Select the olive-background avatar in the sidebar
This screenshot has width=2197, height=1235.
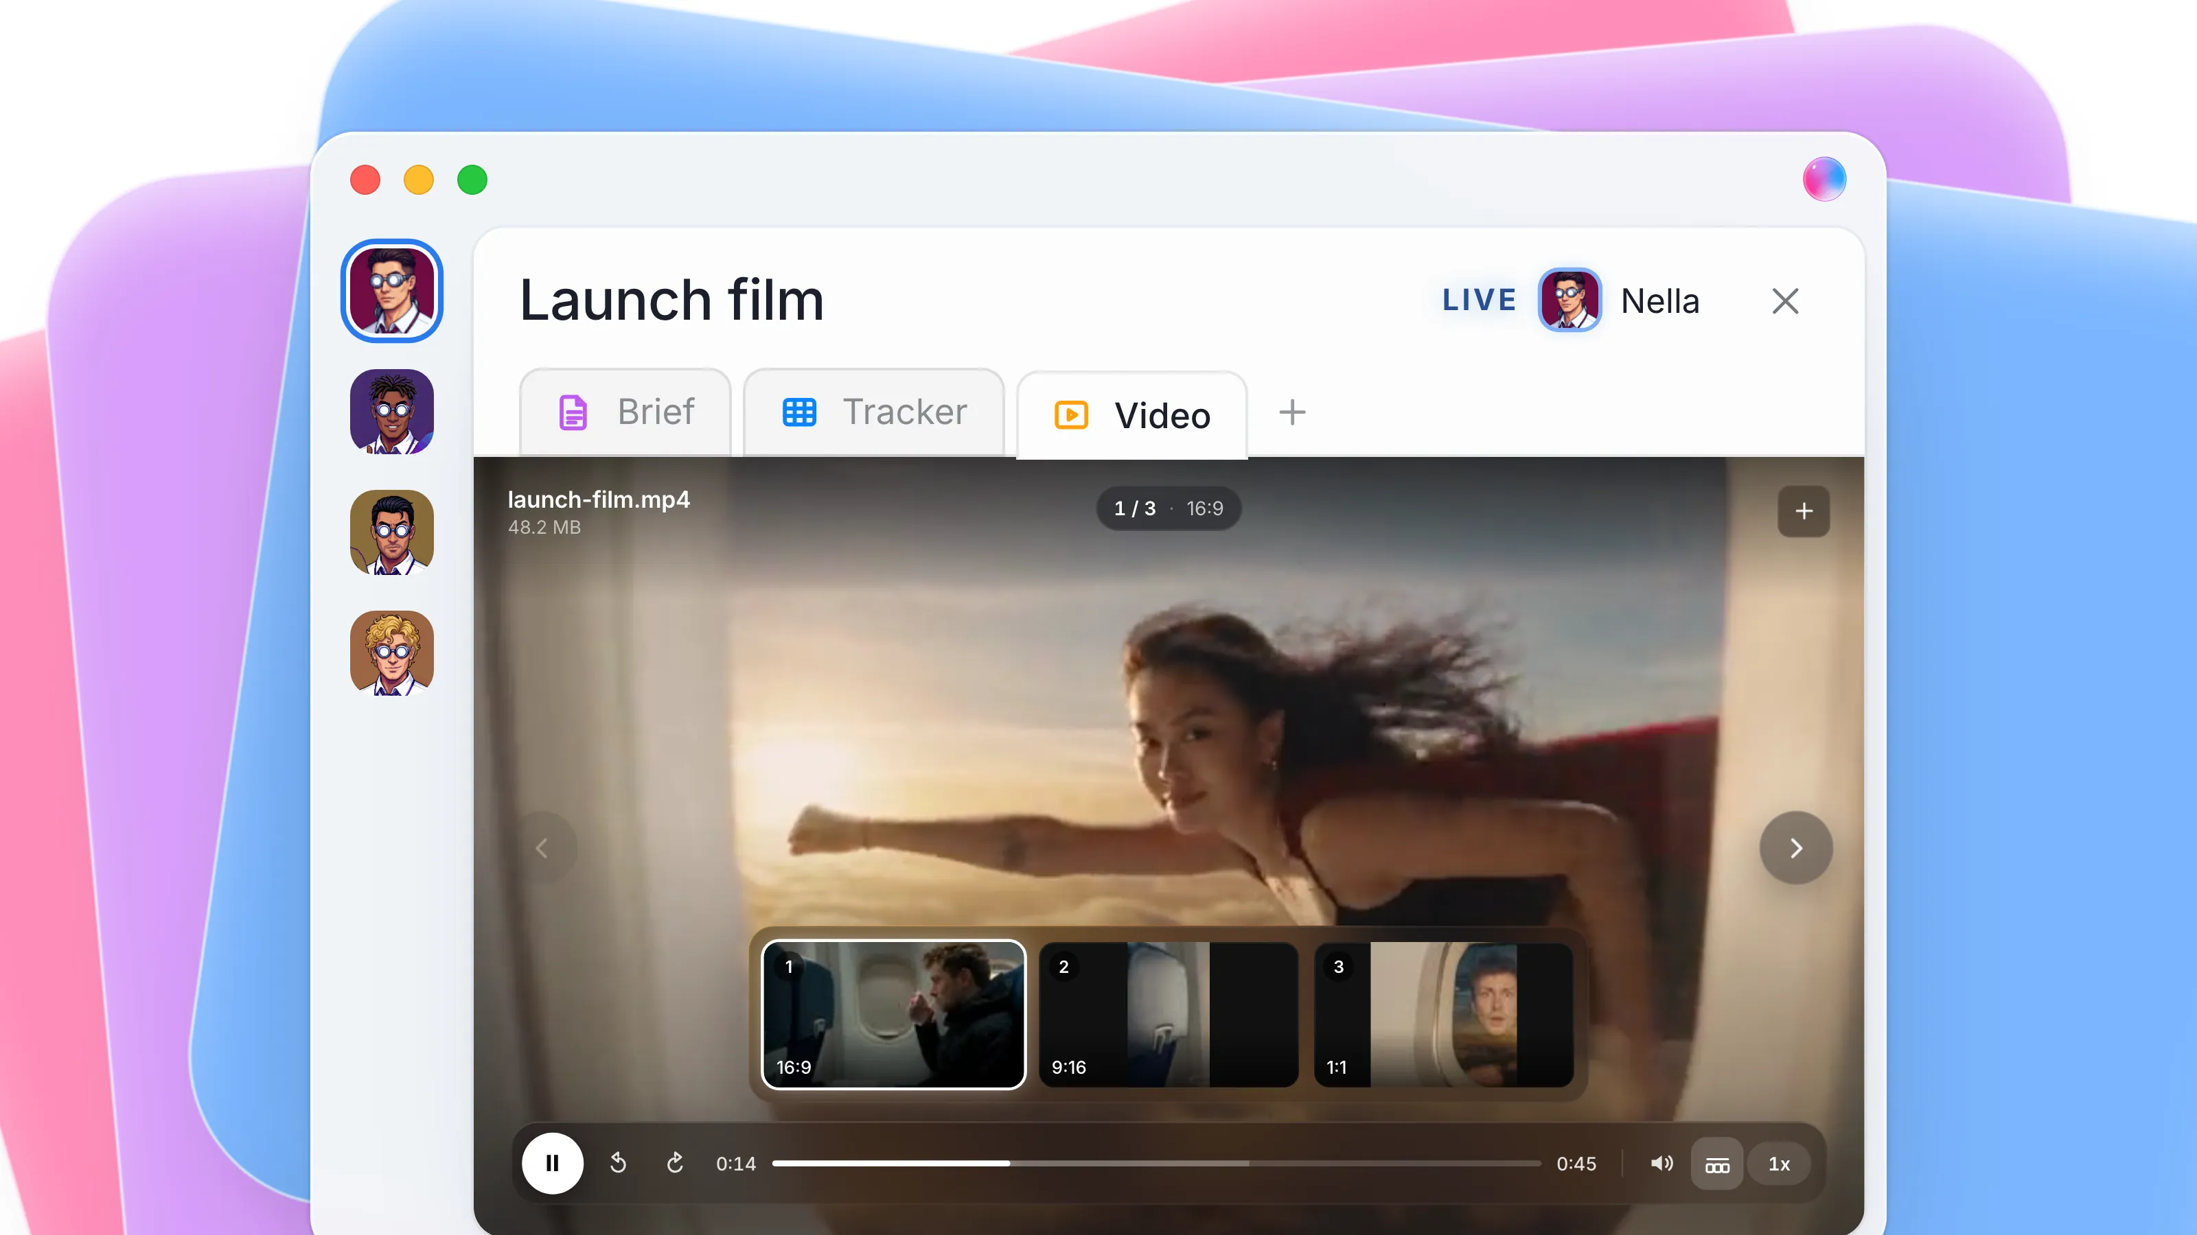[x=391, y=532]
